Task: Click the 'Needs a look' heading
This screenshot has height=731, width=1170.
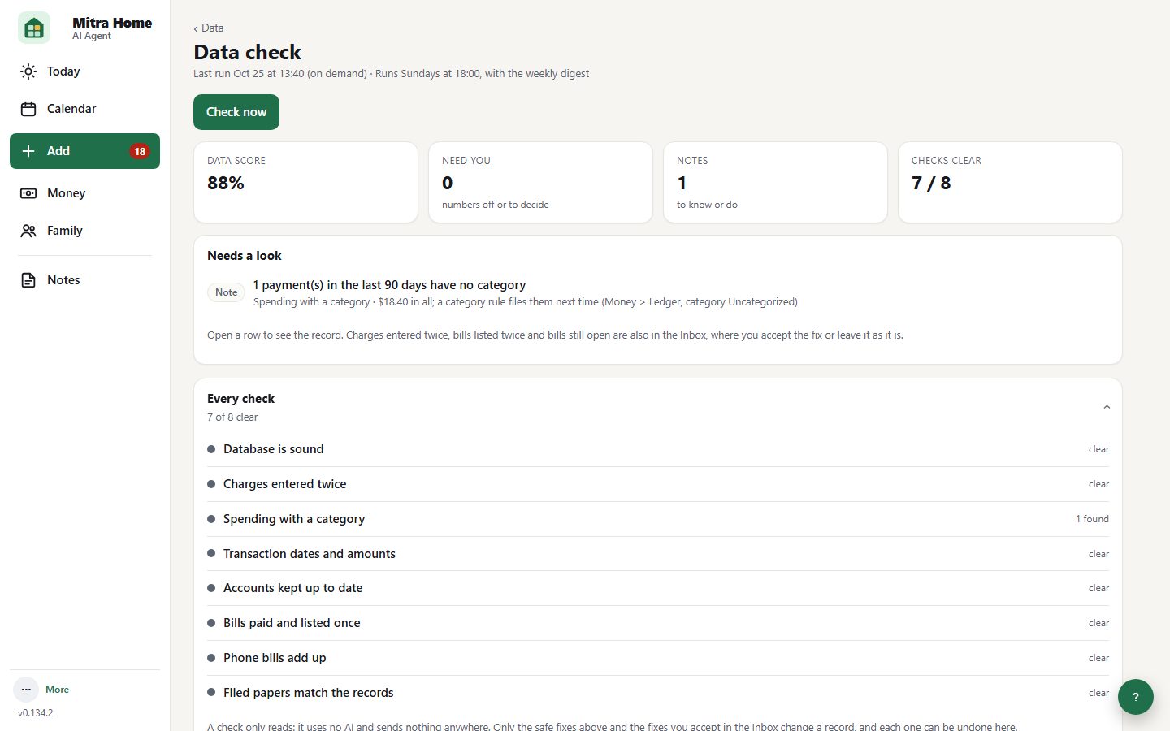Action: 245,256
